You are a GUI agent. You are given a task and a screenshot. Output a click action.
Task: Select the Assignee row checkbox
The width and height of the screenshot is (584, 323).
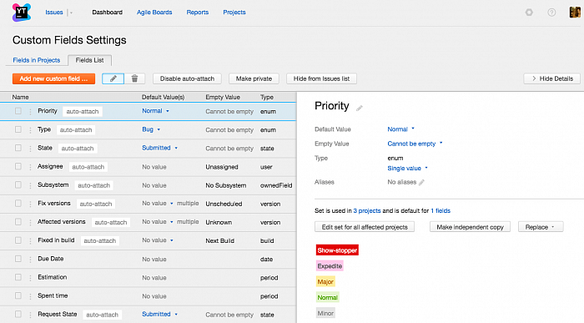pyautogui.click(x=18, y=166)
